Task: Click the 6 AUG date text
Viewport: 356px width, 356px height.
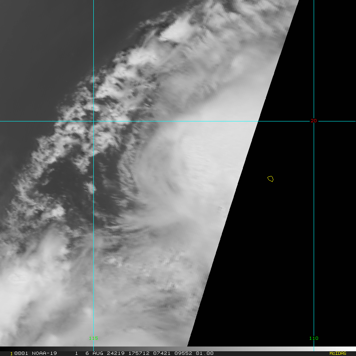Action: [x=93, y=353]
